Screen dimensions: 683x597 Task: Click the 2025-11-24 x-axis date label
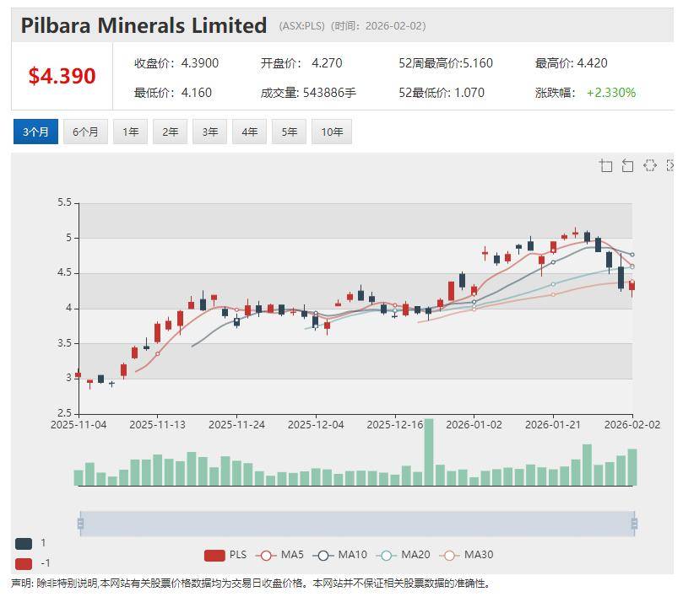(236, 425)
